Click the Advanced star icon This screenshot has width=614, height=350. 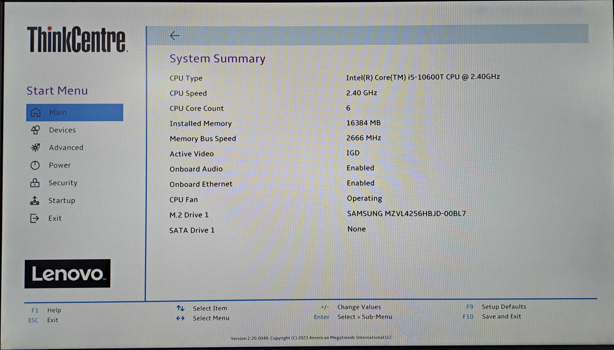35,147
